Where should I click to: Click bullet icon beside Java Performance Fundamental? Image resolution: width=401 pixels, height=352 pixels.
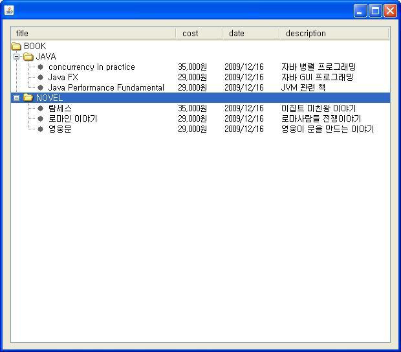40,88
